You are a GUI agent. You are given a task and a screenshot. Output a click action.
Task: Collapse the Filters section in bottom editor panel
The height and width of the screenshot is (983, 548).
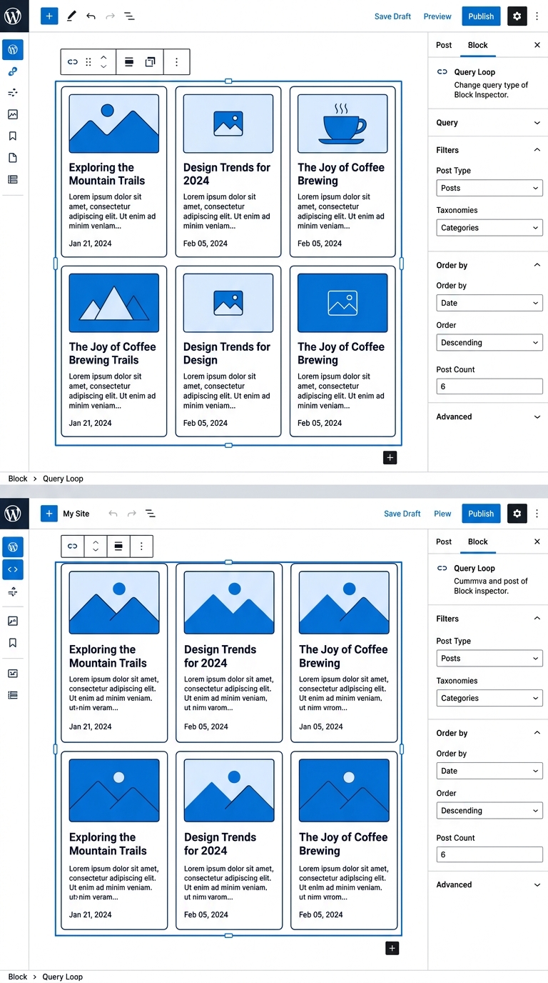point(489,619)
